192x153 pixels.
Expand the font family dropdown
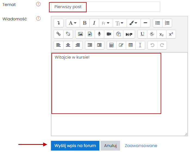coord(105,23)
